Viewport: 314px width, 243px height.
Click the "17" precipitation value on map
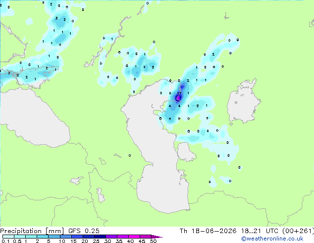pos(179,93)
